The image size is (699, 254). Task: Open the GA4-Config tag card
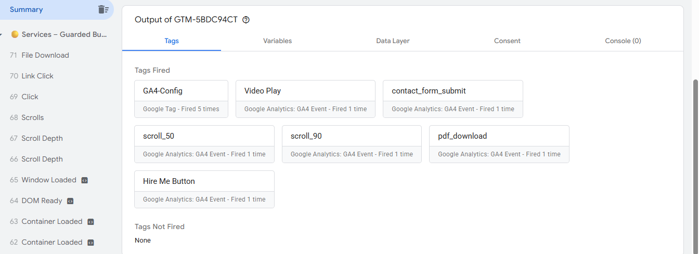tap(181, 99)
